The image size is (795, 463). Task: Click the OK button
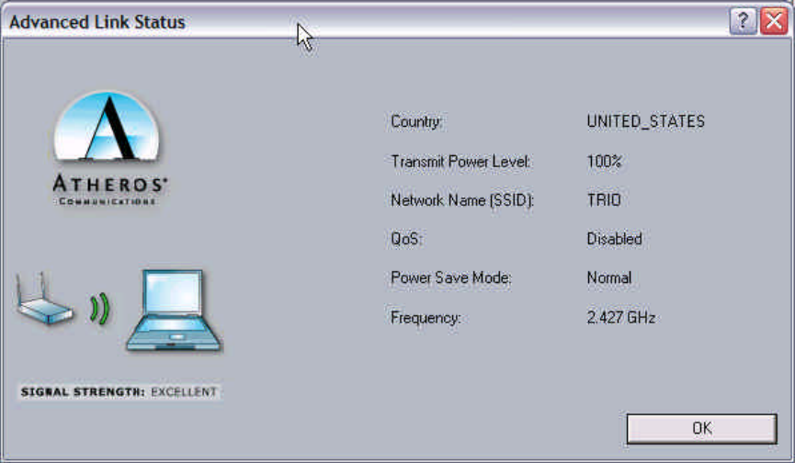pyautogui.click(x=701, y=429)
